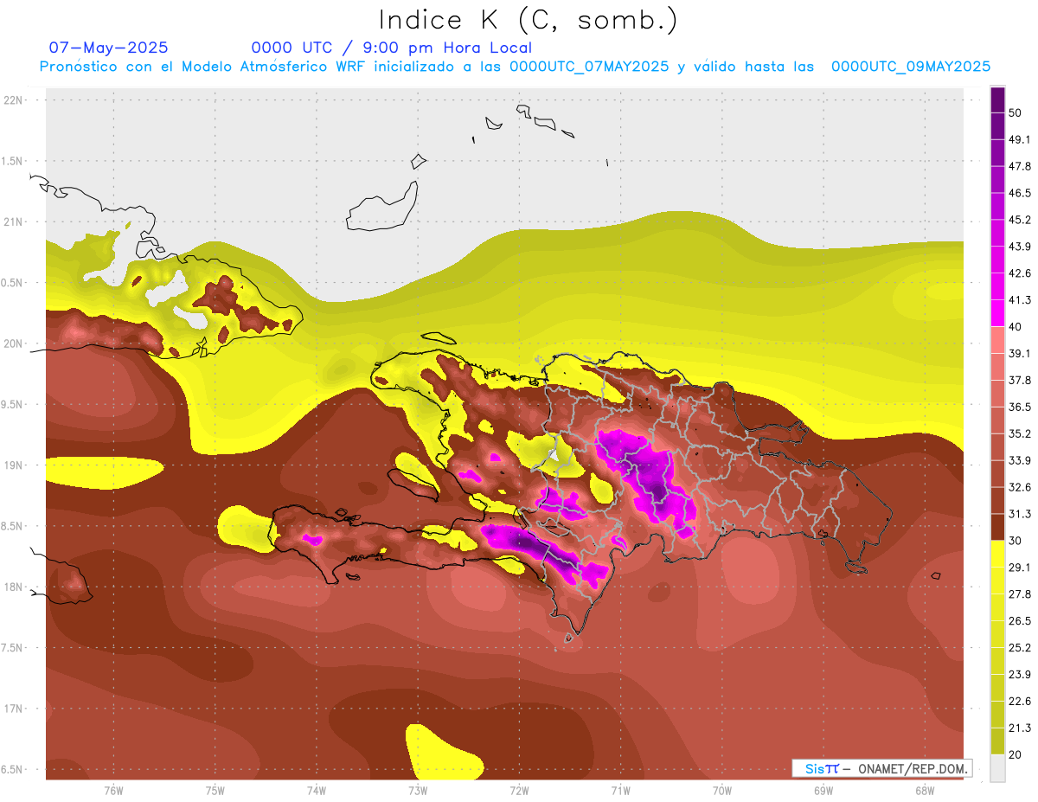Select the salmon colorbar swatch between 39.1 and 40

click(997, 340)
